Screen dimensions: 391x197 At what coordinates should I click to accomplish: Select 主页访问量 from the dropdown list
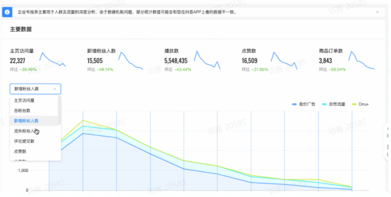point(34,101)
